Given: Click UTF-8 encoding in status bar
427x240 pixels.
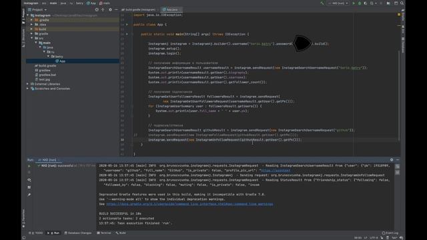Looking at the screenshot, I should (x=374, y=238).
